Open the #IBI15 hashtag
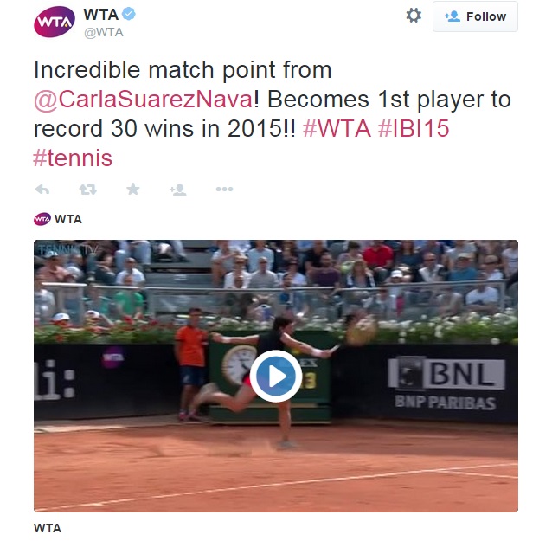552x541 pixels. coord(414,128)
